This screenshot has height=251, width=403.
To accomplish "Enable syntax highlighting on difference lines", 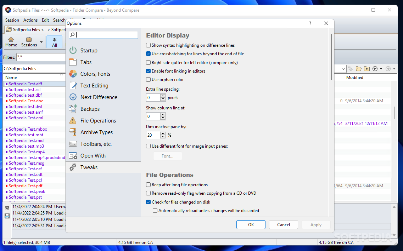I will (148, 45).
